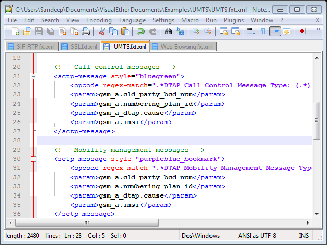Click the scroll right arrow
The image size is (327, 245).
click(308, 223)
